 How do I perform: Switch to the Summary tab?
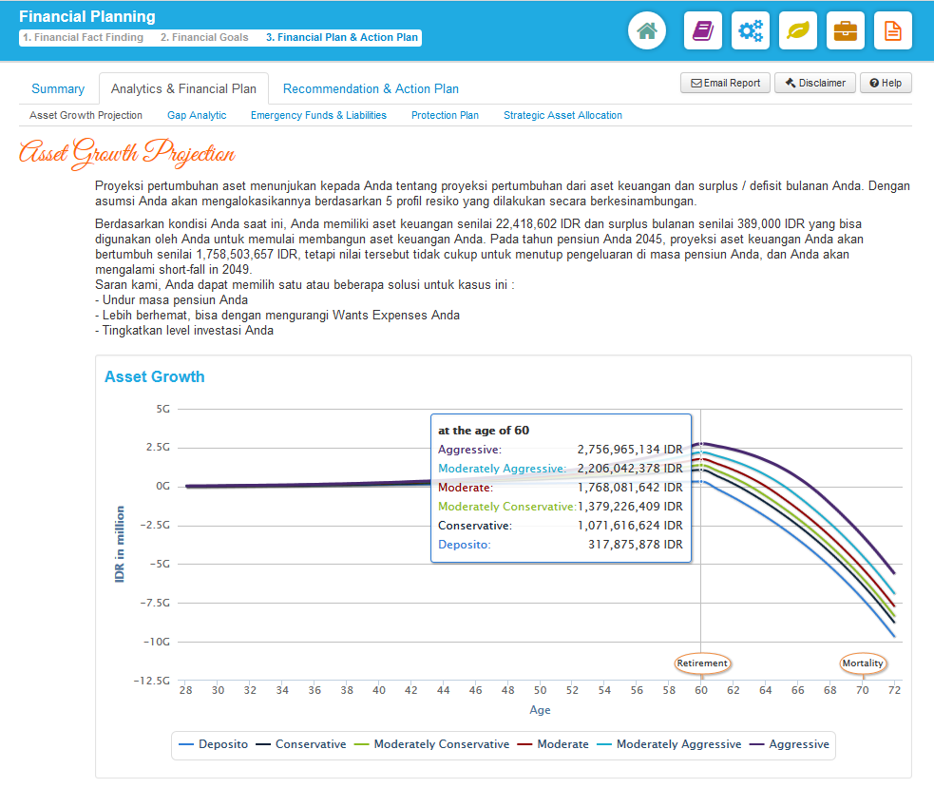click(x=58, y=89)
